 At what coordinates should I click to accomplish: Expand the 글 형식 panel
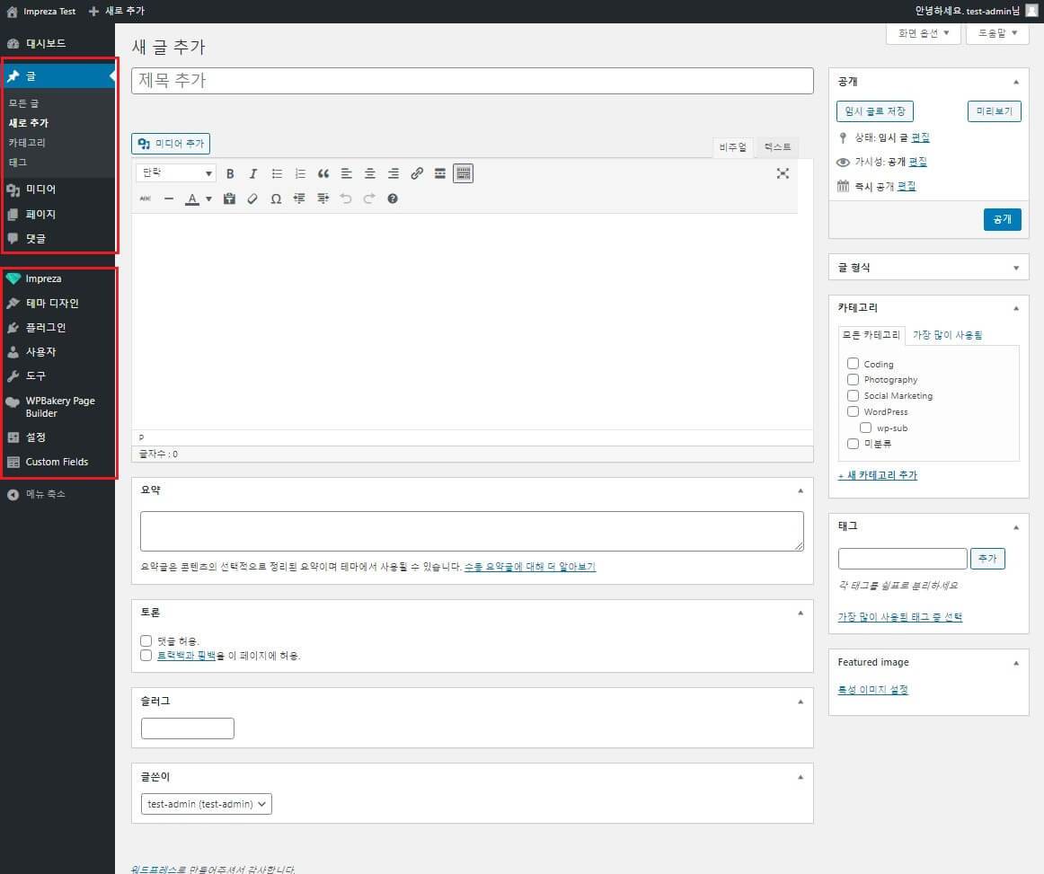click(x=1016, y=268)
